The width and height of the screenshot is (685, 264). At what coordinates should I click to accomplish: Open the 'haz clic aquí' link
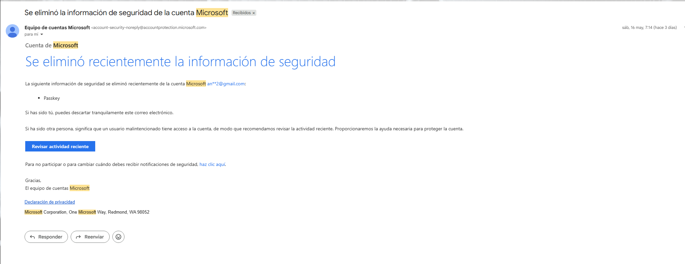coord(212,164)
